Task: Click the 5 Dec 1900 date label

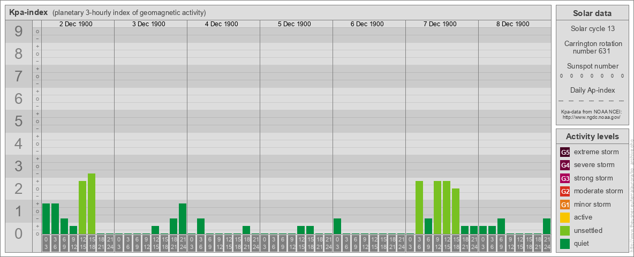Action: [295, 24]
